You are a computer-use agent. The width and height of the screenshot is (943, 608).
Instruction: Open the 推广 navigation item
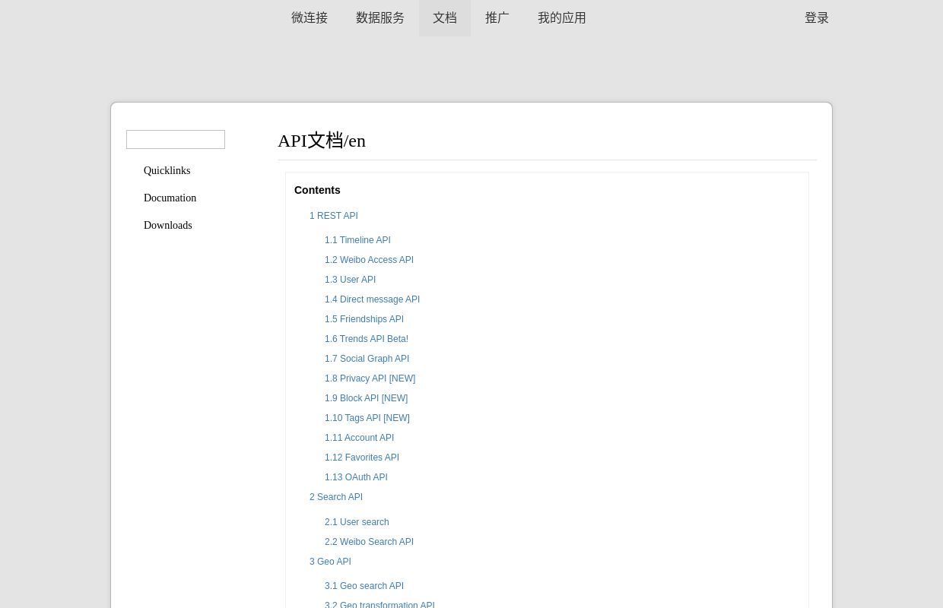(x=497, y=17)
